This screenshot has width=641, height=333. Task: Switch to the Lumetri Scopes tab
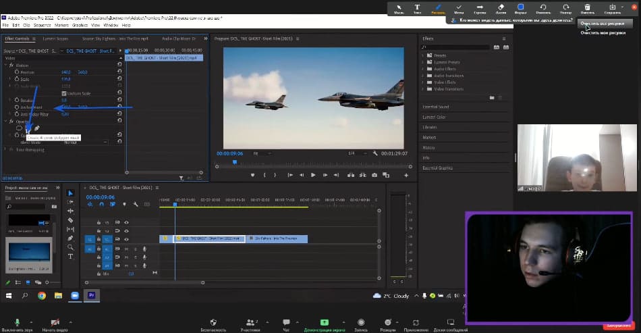pyautogui.click(x=55, y=39)
